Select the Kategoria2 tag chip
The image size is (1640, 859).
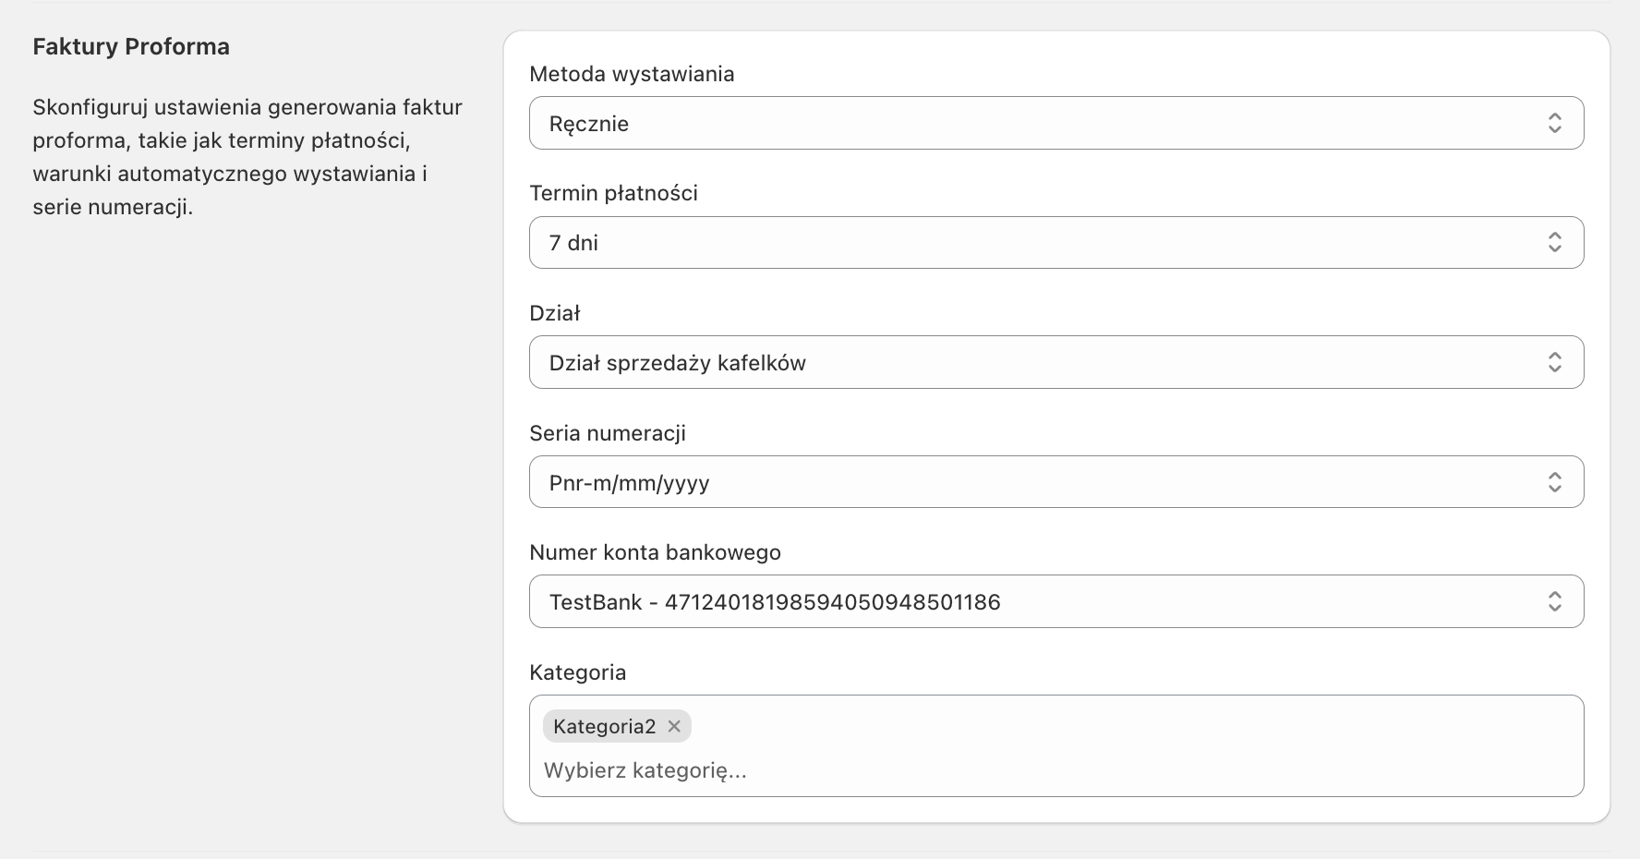604,726
